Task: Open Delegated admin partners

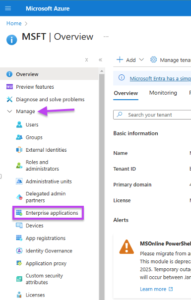Action: (46, 197)
